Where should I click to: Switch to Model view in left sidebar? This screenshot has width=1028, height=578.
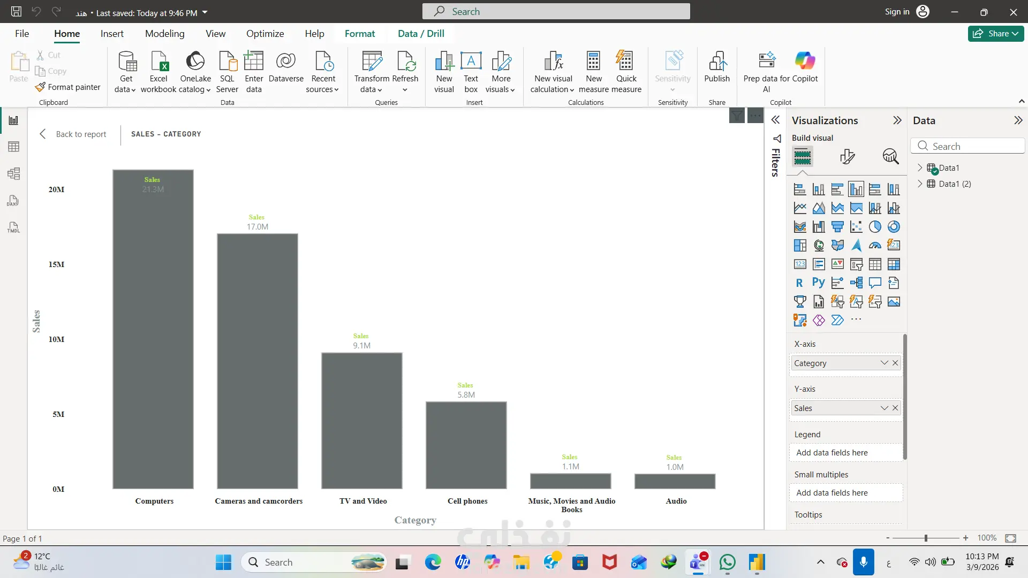14,173
